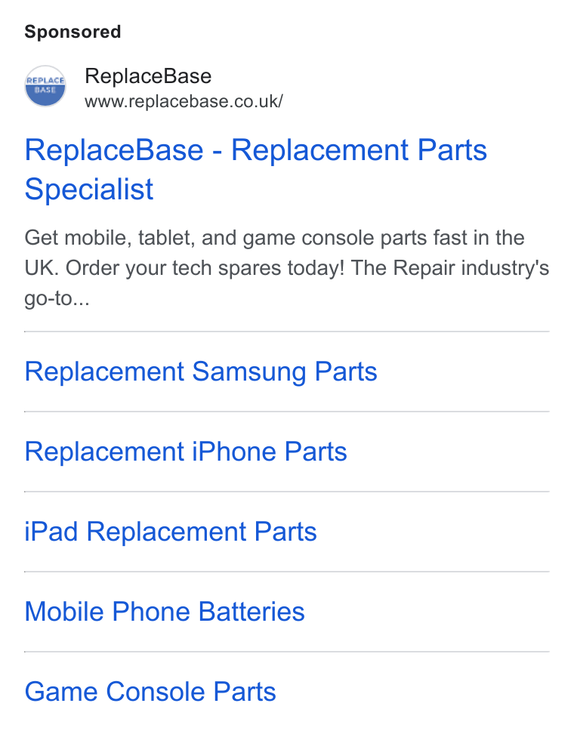Visit the www.replacebase.co.uk URL text
The height and width of the screenshot is (731, 574).
(x=184, y=101)
